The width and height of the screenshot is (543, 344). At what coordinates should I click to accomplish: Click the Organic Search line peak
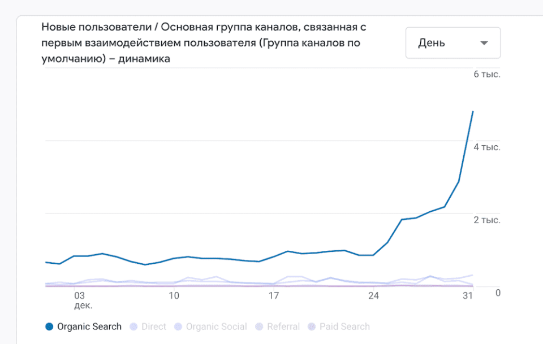[472, 112]
